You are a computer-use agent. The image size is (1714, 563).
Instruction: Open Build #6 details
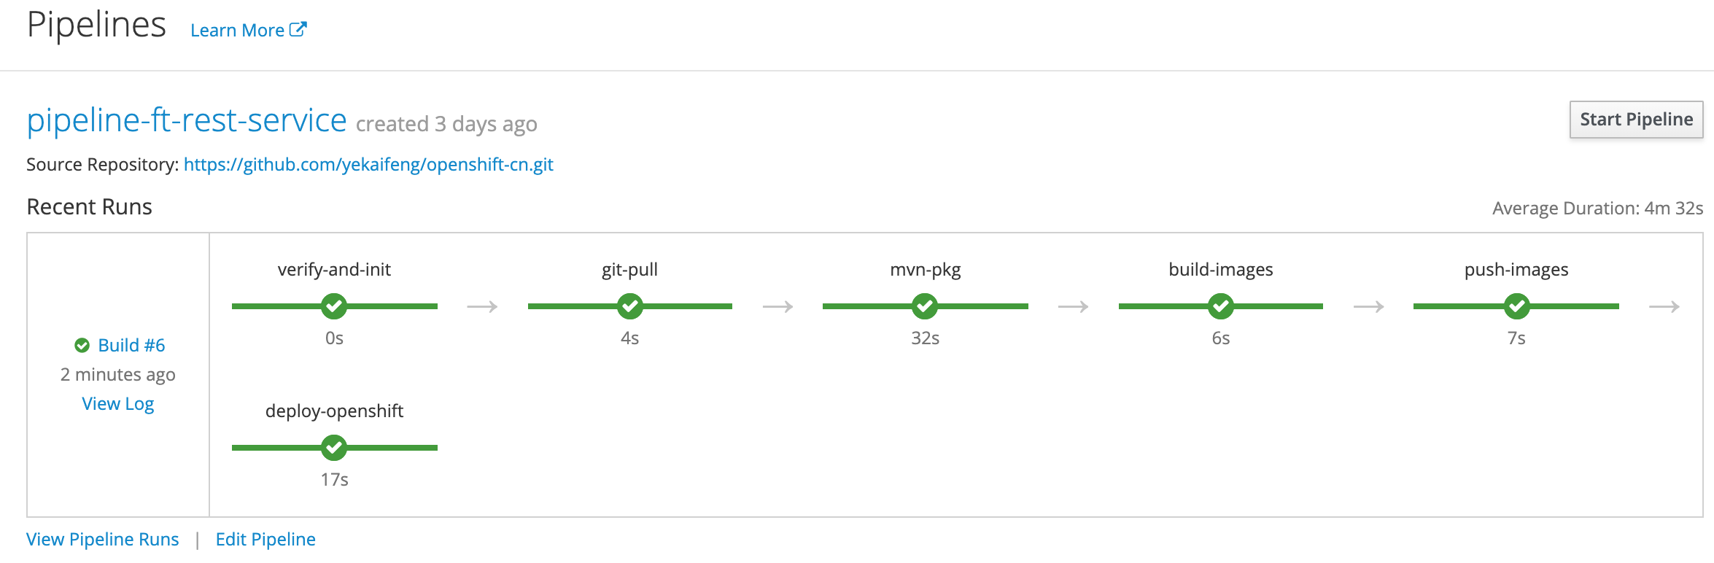click(131, 345)
